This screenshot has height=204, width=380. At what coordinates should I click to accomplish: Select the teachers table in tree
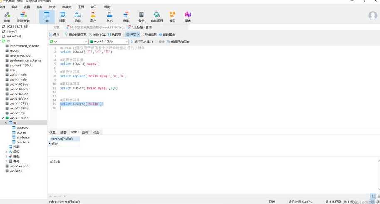click(x=21, y=142)
